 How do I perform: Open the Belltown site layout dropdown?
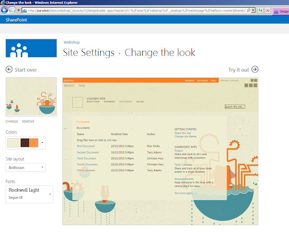click(x=25, y=168)
